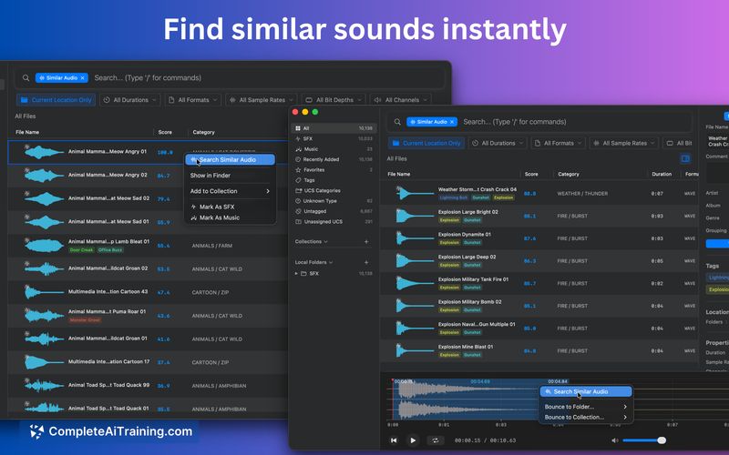Collapse the Collections section header

pos(311,241)
